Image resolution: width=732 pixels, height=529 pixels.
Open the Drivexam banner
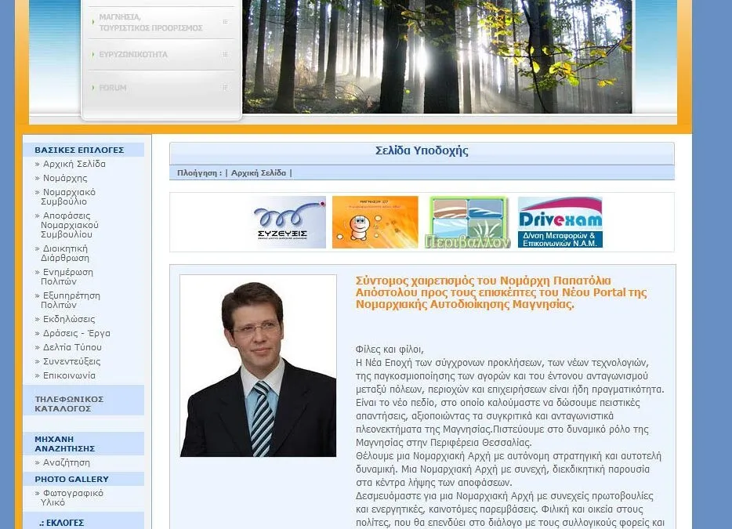click(560, 223)
